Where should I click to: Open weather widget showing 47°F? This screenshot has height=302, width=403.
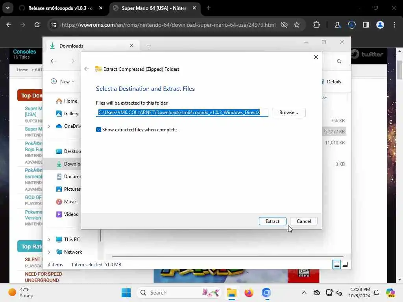(21, 293)
